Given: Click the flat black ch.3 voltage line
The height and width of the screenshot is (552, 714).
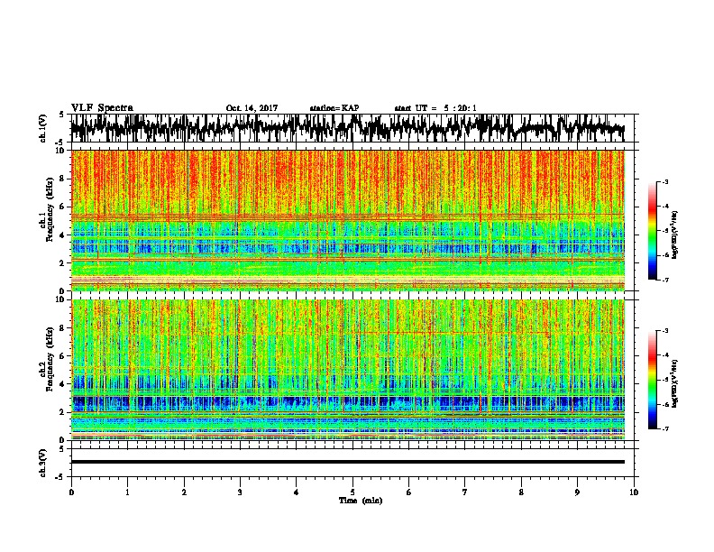Looking at the screenshot, I should (348, 462).
